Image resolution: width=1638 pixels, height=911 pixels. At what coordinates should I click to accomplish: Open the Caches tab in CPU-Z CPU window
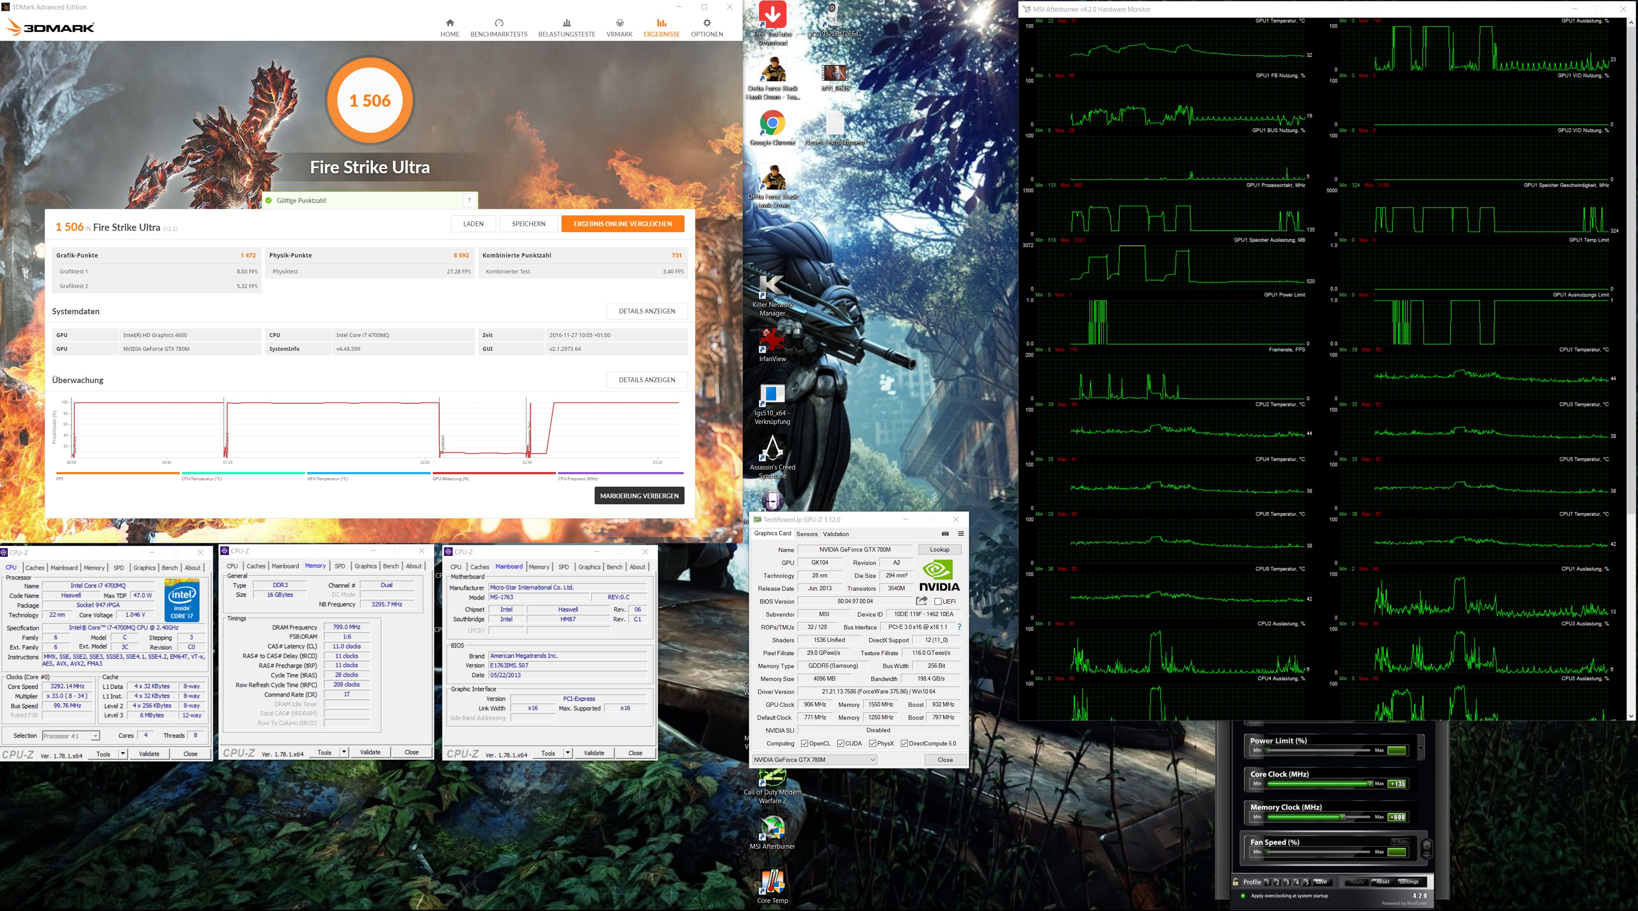(34, 568)
